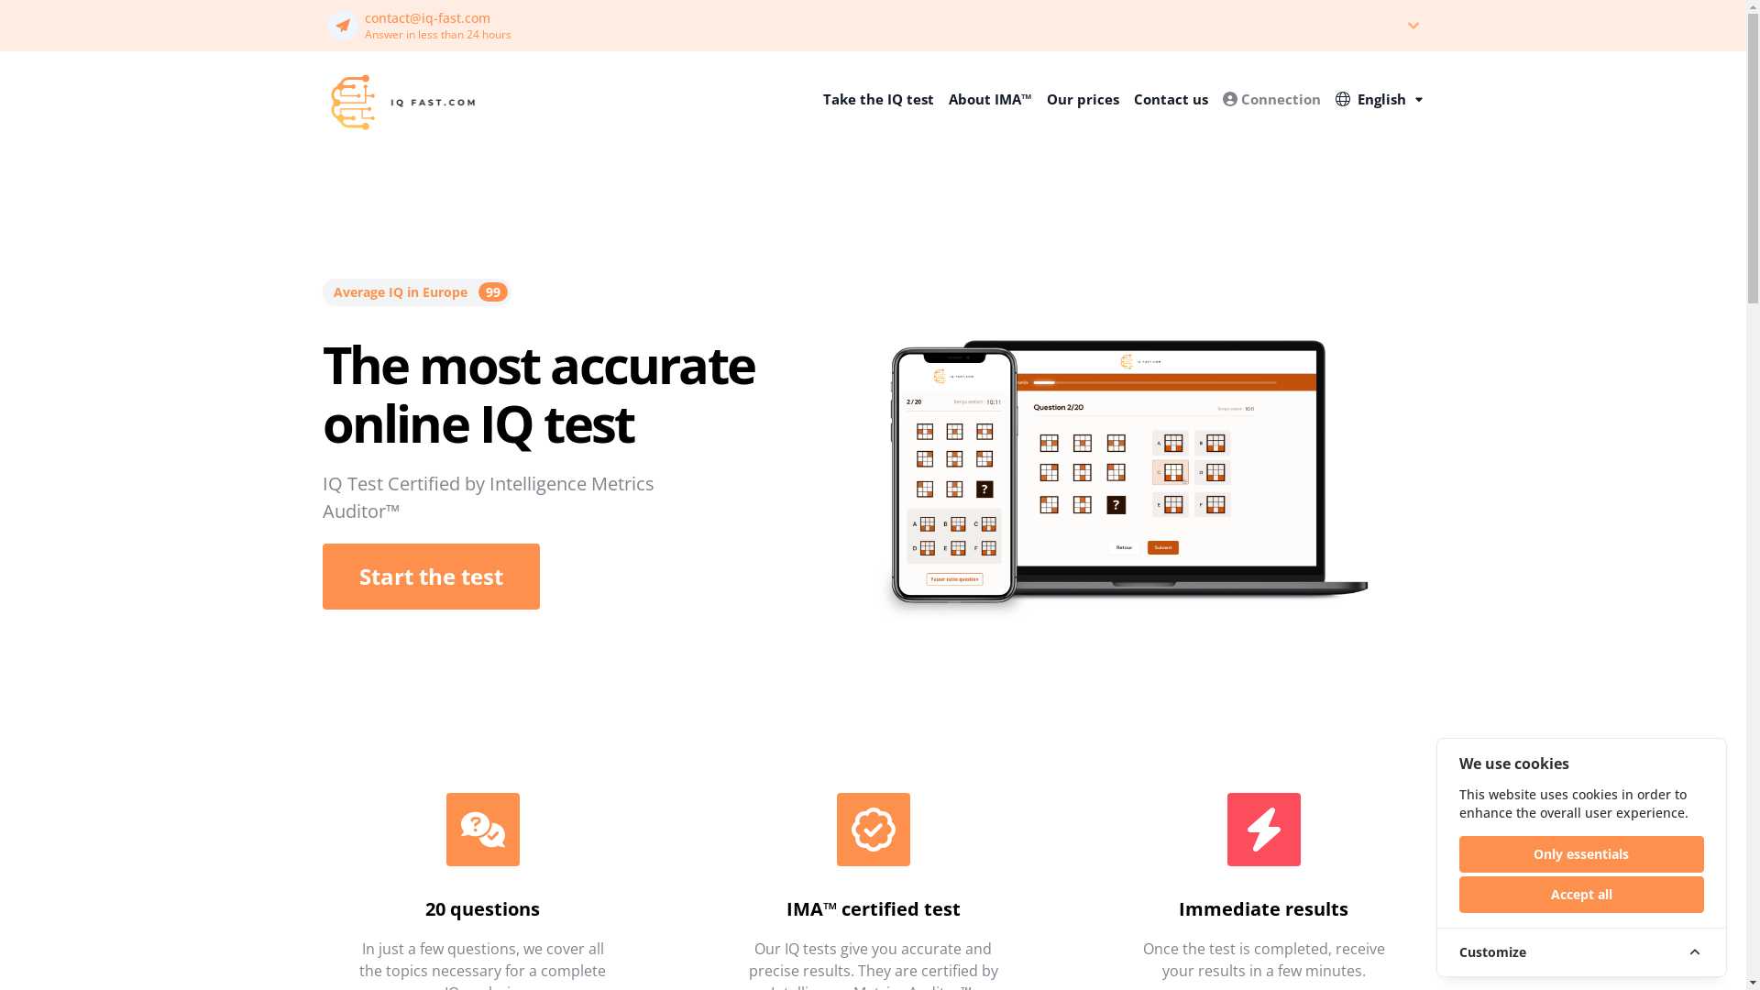Viewport: 1760px width, 990px height.
Task: Expand the English language dropdown
Action: click(1380, 99)
